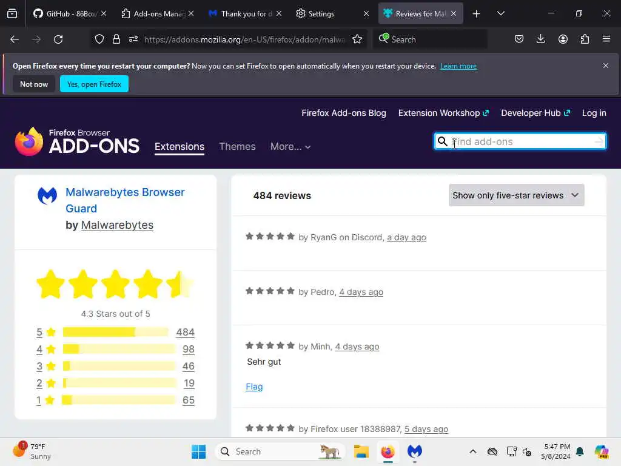
Task: Click Log in
Action: tap(594, 113)
